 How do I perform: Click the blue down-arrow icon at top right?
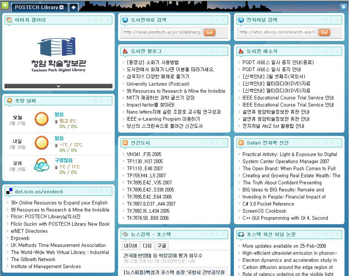coord(343,7)
